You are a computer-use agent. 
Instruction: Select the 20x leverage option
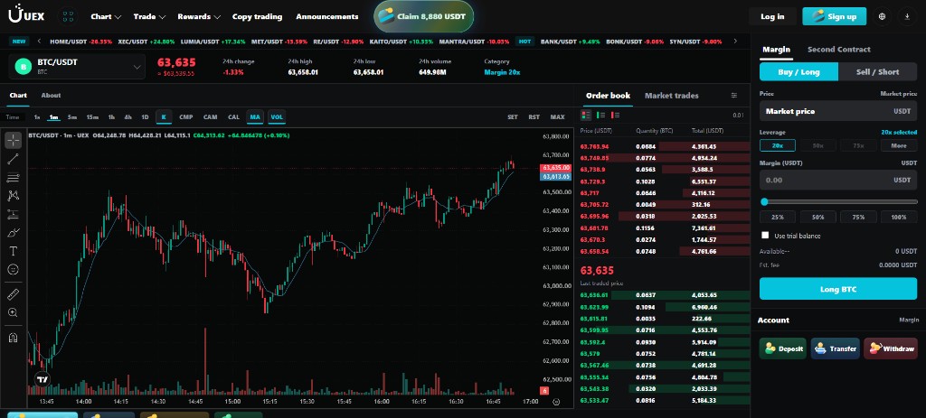point(777,145)
